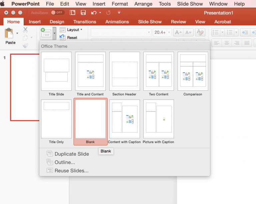256x204 pixels.
Task: Select the Format Painter brush icon
Action: pos(25,45)
